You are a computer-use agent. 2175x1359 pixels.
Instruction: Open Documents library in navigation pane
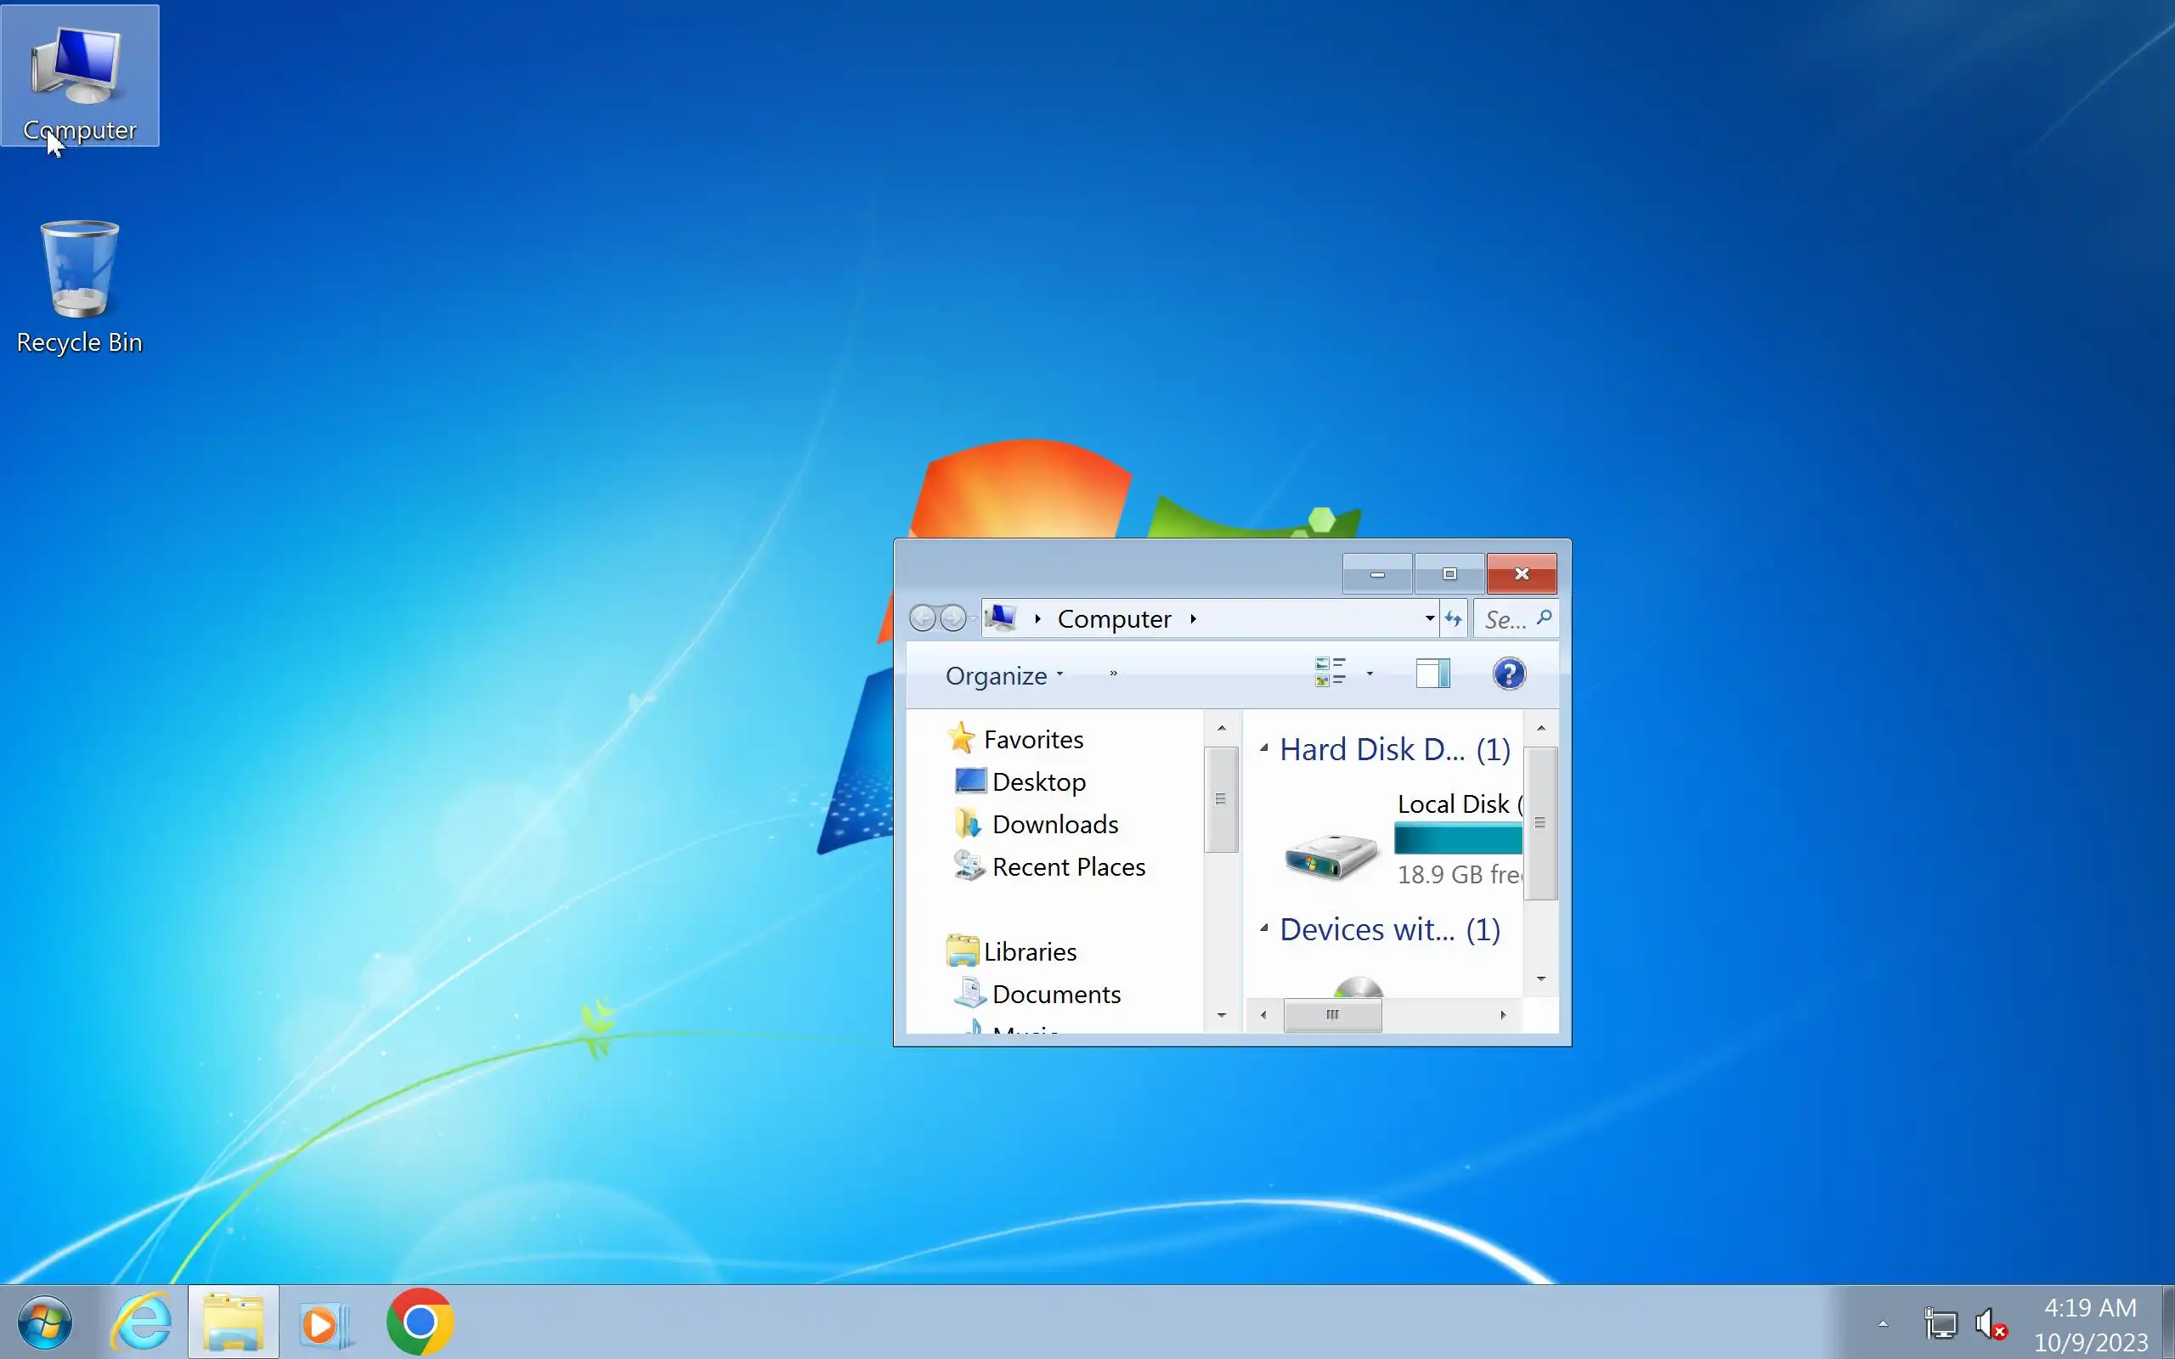pos(1055,994)
